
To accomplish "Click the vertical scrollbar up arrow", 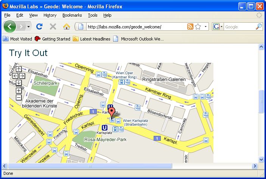I will point(261,47).
